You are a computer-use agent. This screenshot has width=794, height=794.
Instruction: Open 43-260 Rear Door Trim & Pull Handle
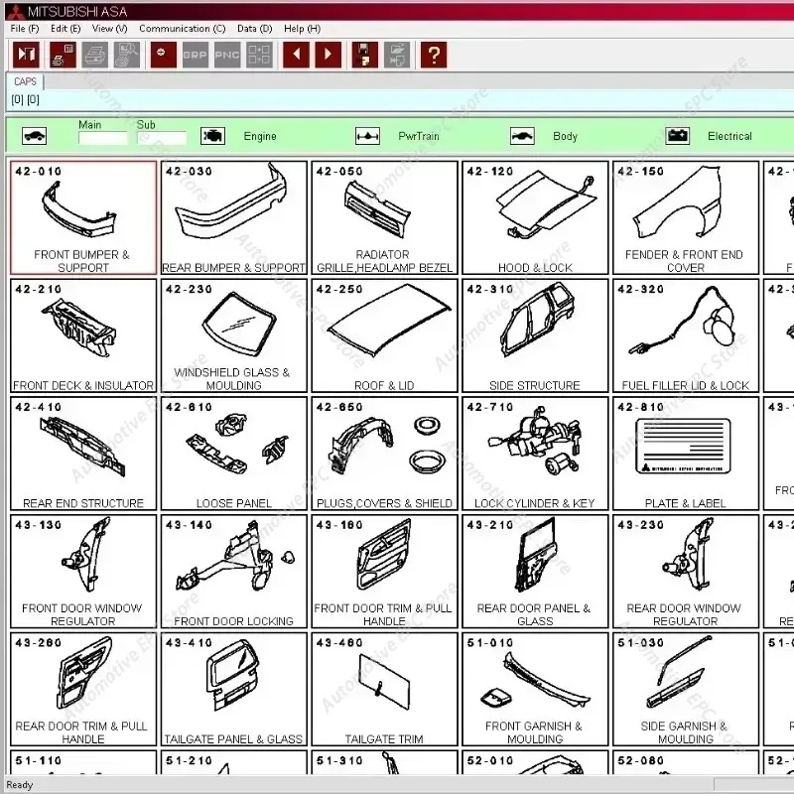[83, 689]
